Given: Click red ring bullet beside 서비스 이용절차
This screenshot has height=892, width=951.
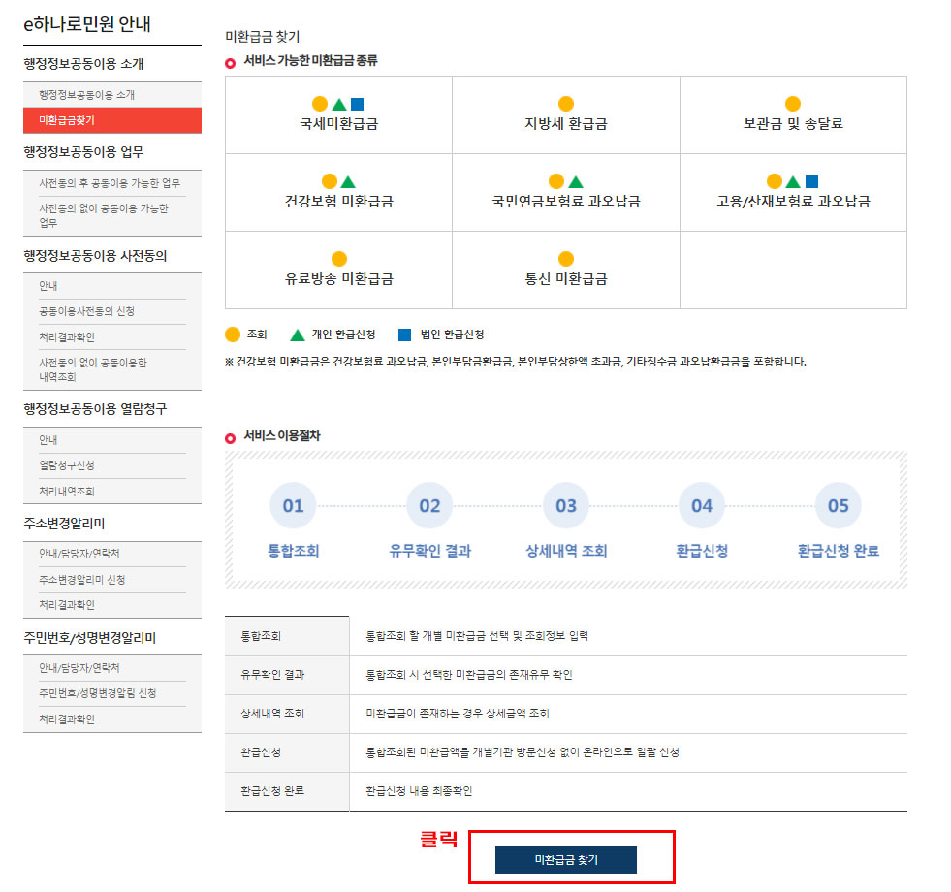Looking at the screenshot, I should pos(230,438).
